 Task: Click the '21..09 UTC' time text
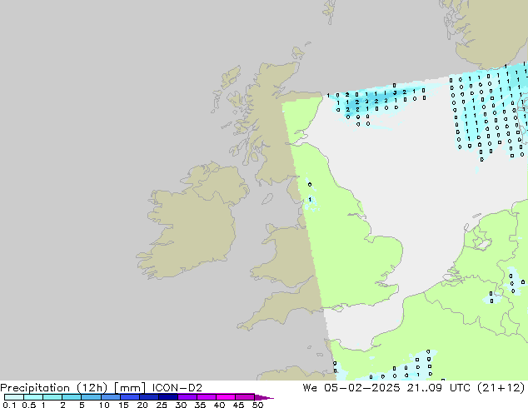440,388
